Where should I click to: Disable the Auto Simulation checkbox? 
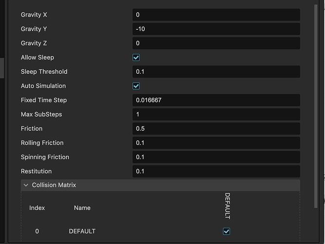click(136, 86)
